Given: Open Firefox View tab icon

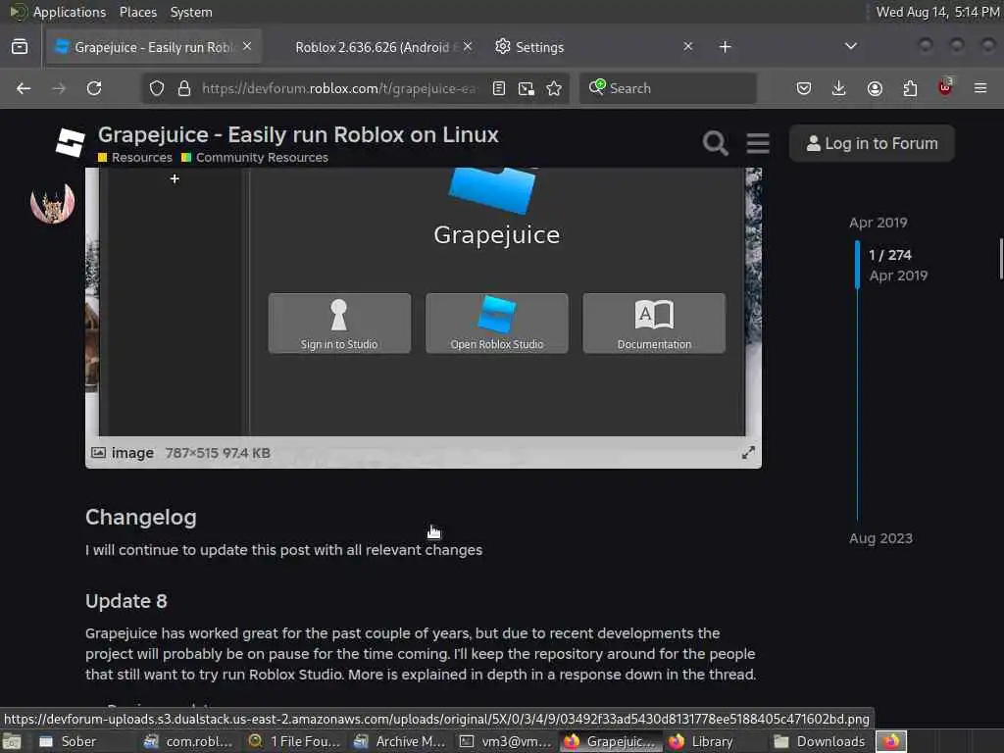Looking at the screenshot, I should pos(20,47).
